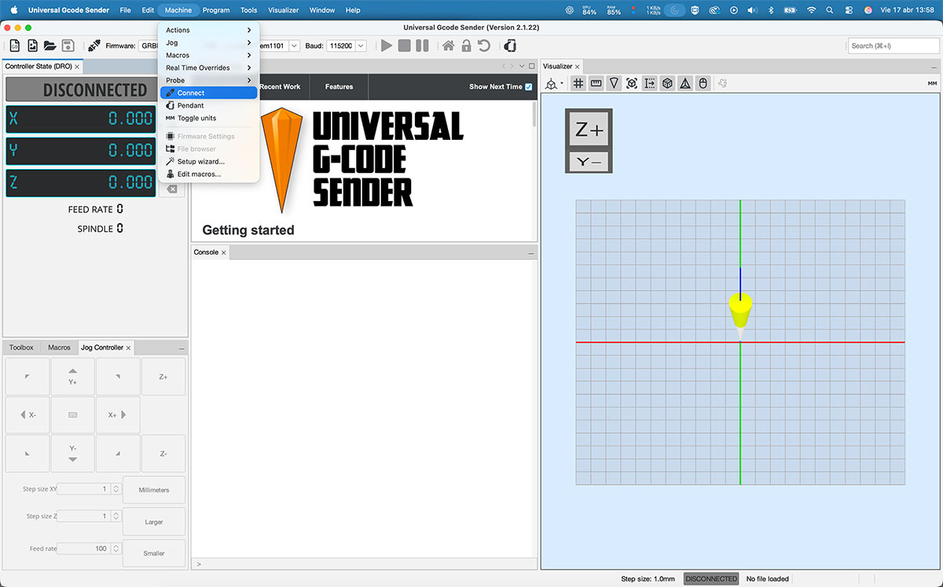This screenshot has width=943, height=587.
Task: Toggle the ruler icon in Visualizer toolbar
Action: [x=596, y=83]
